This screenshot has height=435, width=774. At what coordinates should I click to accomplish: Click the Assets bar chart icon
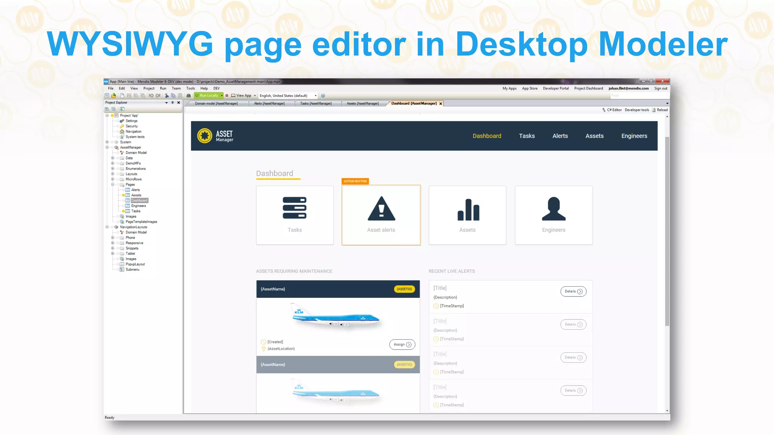[468, 209]
